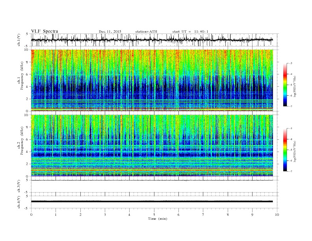This screenshot has height=241, width=312.
Task: Click the "7" tick on the time axis
Action: tap(203, 215)
